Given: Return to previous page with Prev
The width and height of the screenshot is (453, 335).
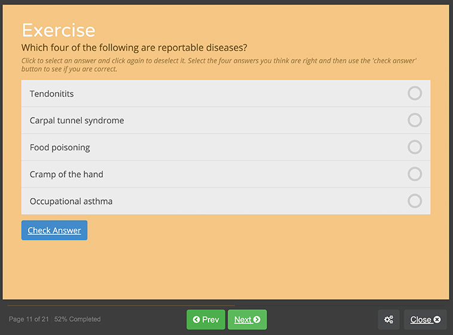Looking at the screenshot, I should tap(210, 319).
